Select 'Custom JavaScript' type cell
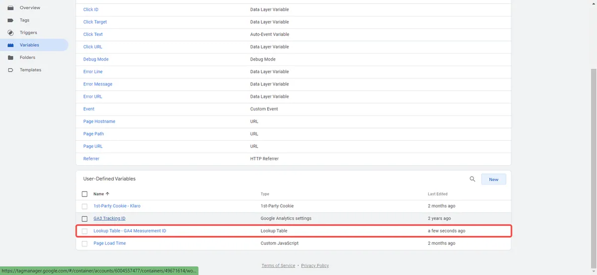 pyautogui.click(x=280, y=243)
